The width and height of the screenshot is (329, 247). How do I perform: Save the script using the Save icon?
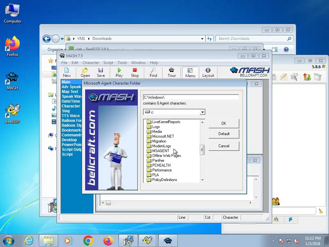[x=101, y=72]
